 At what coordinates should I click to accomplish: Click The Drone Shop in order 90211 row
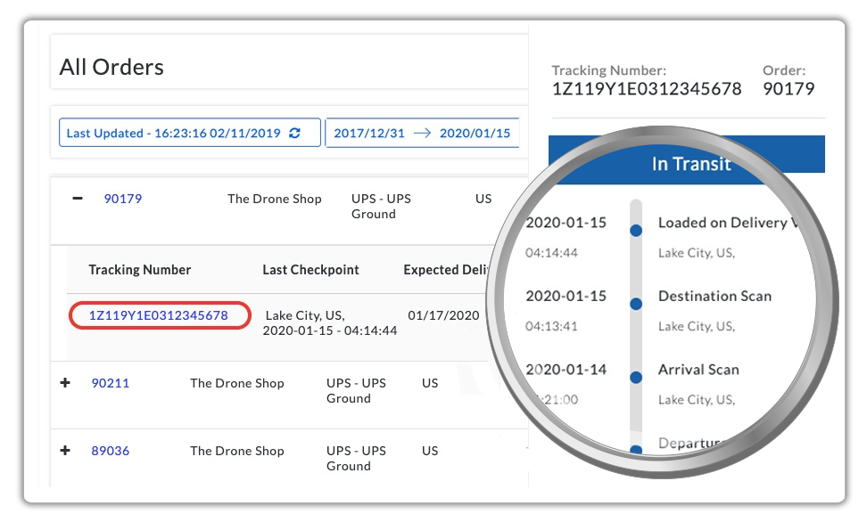point(236,383)
